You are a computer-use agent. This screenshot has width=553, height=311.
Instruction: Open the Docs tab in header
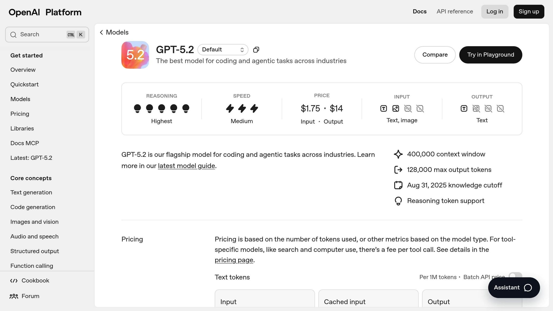point(420,12)
